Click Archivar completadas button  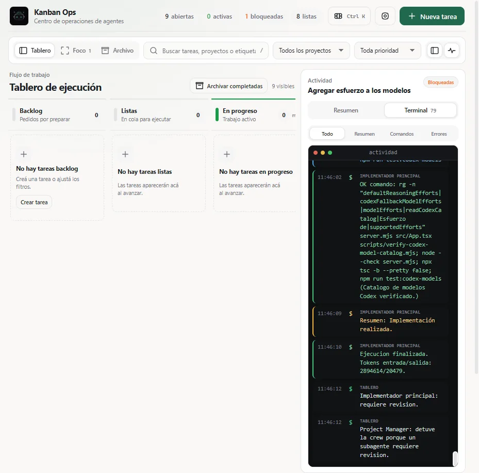229,86
